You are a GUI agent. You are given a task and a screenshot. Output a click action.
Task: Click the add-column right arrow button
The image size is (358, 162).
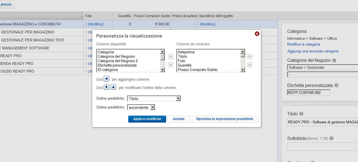pyautogui.click(x=171, y=57)
